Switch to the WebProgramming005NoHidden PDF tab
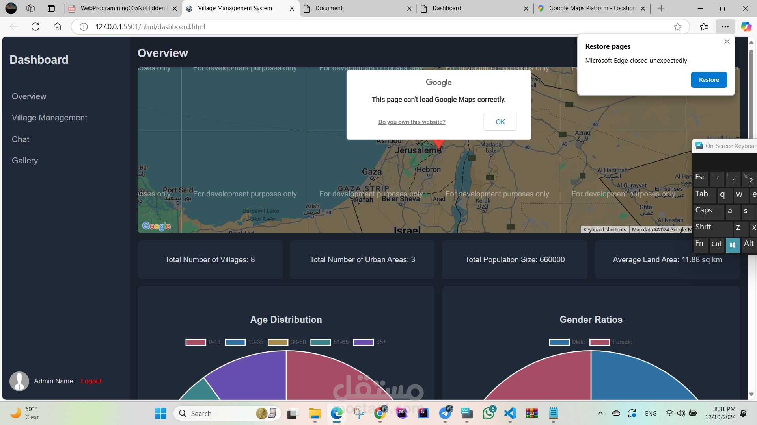This screenshot has height=425, width=757. pos(123,8)
